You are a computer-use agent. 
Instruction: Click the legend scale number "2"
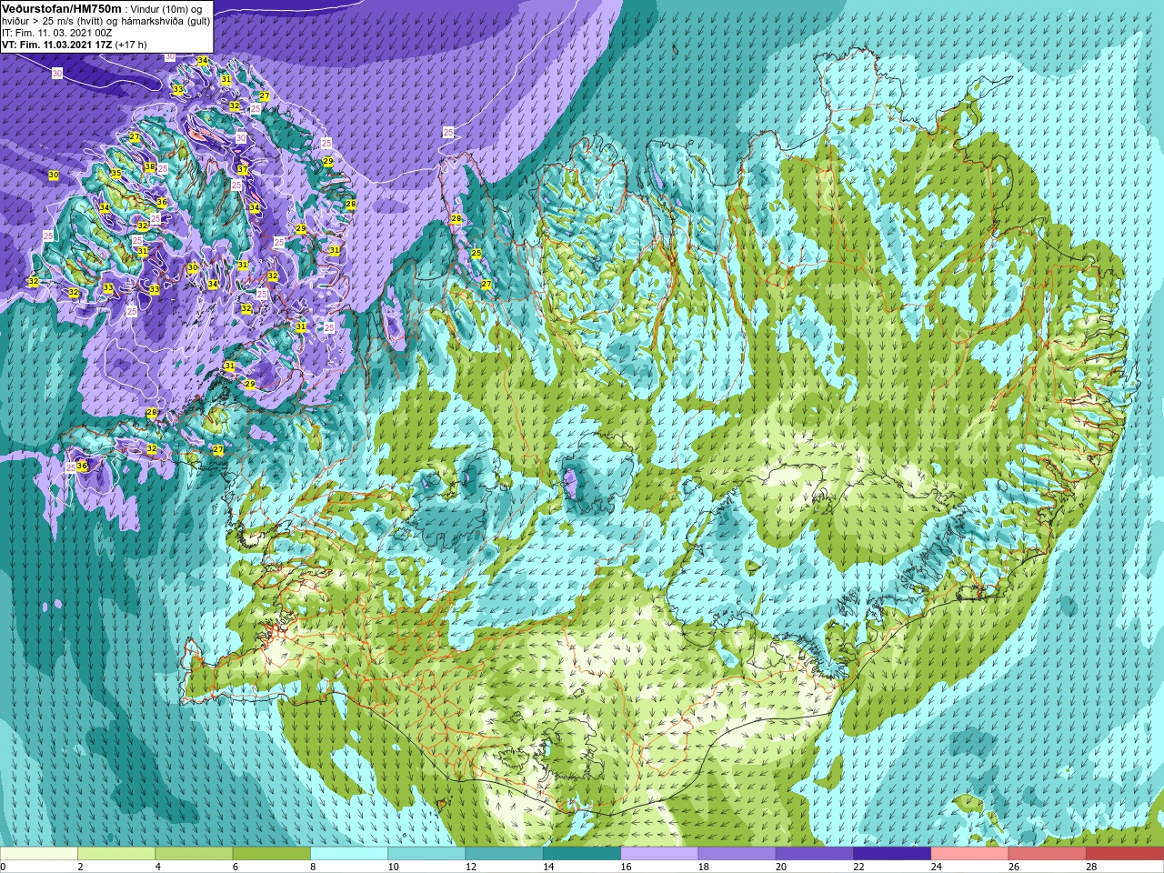point(80,867)
